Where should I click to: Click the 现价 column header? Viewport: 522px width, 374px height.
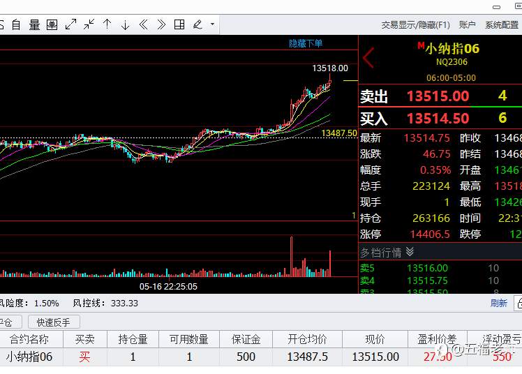tap(375, 339)
